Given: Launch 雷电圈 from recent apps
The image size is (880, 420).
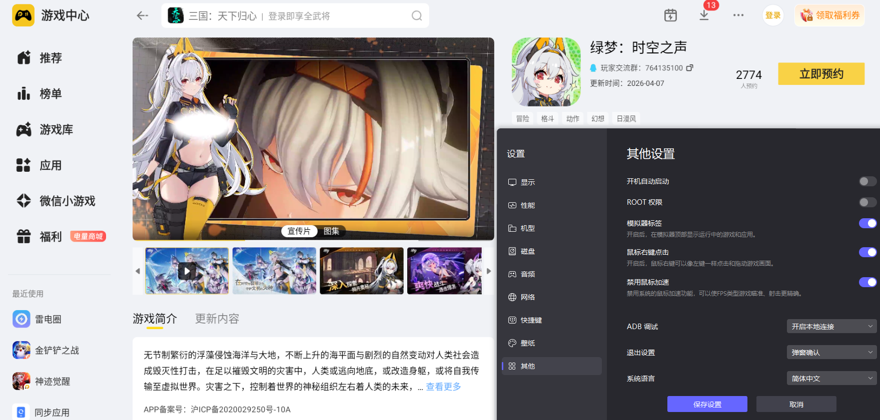Looking at the screenshot, I should tap(37, 319).
